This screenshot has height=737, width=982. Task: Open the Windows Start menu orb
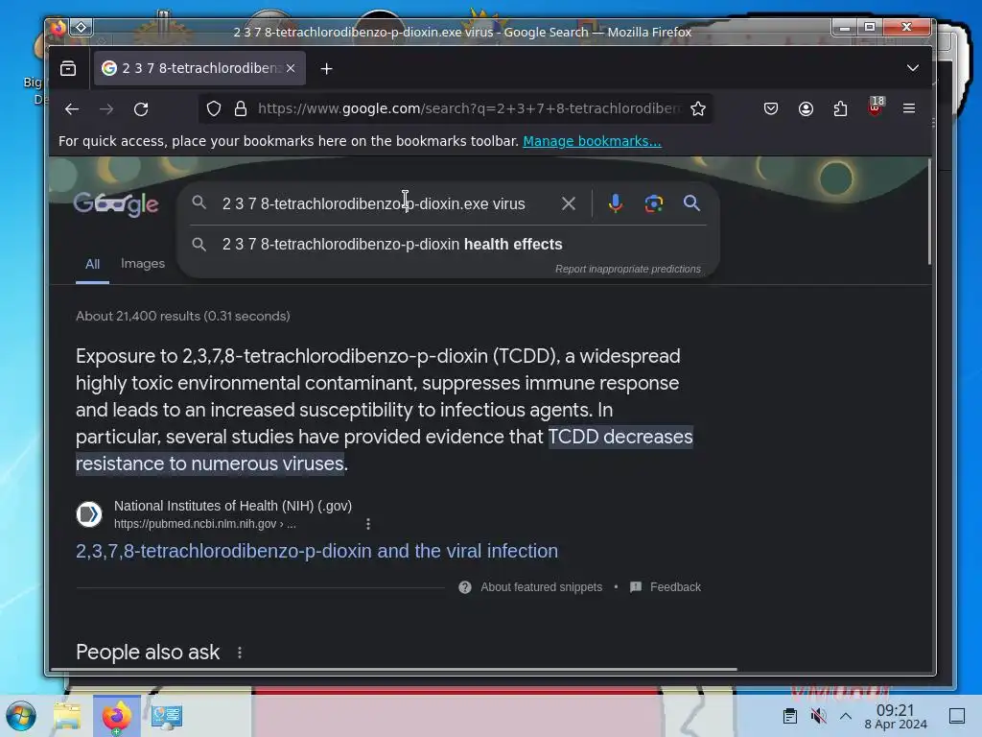tap(21, 716)
